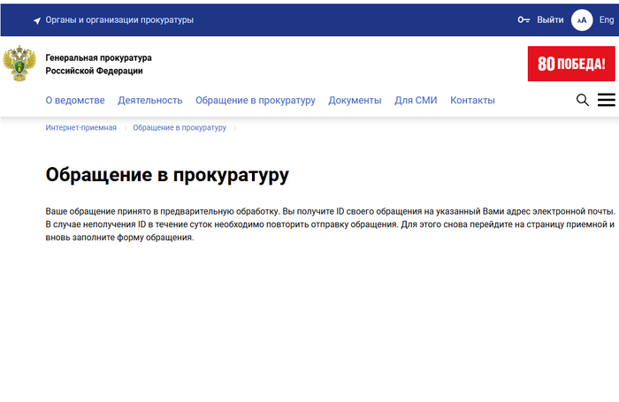Log out via the 'Выйти' link

click(x=550, y=19)
